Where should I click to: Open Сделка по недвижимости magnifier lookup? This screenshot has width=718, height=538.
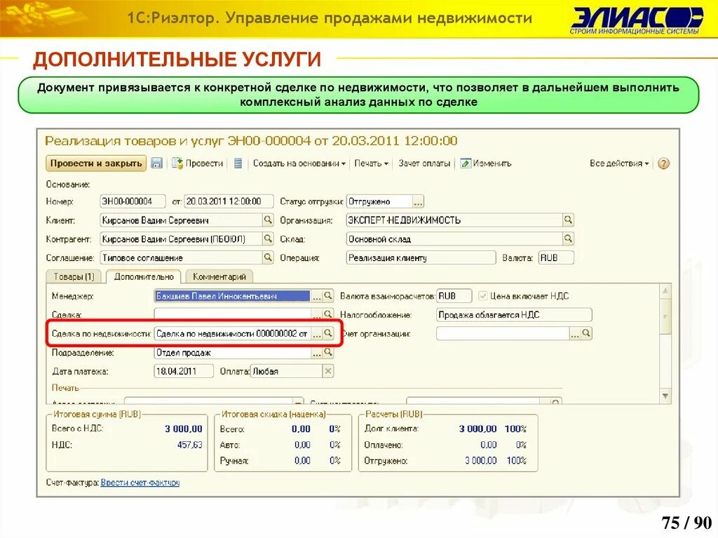328,333
